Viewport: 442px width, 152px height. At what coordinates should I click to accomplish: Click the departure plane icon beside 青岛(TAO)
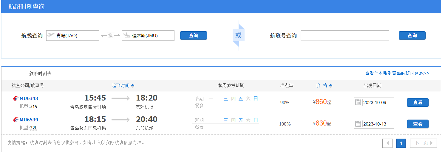coord(51,35)
